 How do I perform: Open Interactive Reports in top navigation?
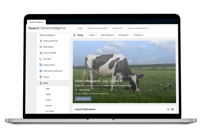[x=97, y=28]
